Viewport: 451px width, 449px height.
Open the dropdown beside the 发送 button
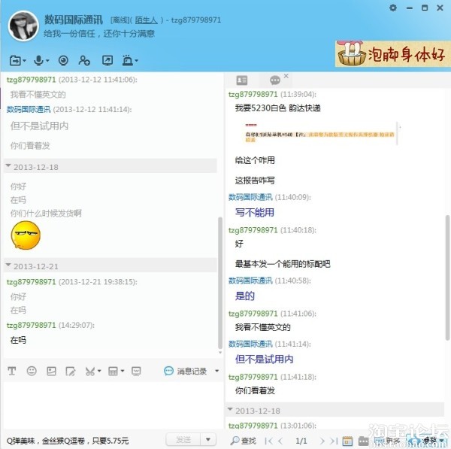click(208, 439)
